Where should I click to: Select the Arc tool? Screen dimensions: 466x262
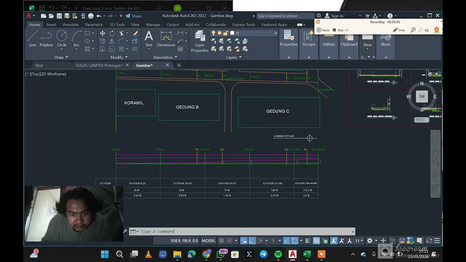tap(76, 39)
